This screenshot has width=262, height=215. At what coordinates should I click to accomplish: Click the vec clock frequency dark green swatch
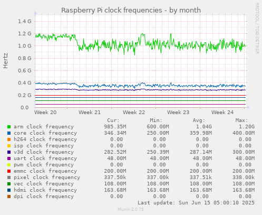coord(9,184)
